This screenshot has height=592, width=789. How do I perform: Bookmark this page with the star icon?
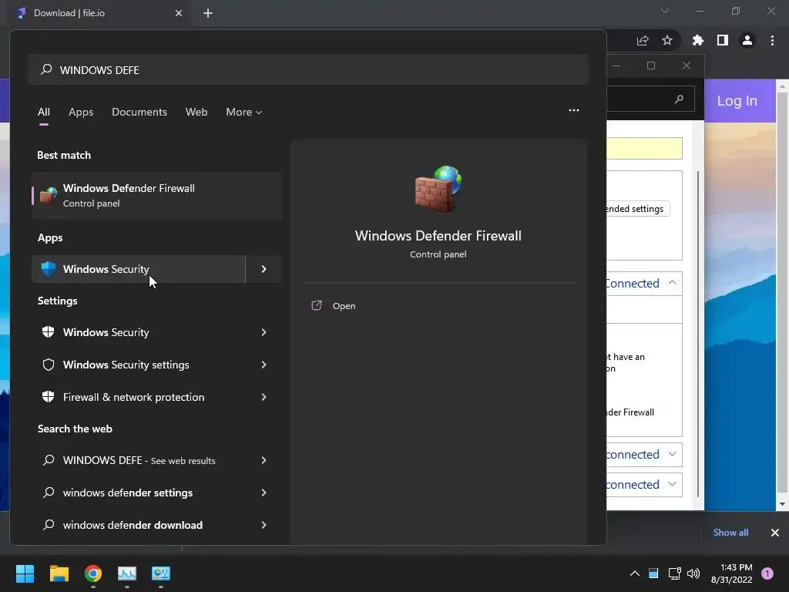click(667, 40)
